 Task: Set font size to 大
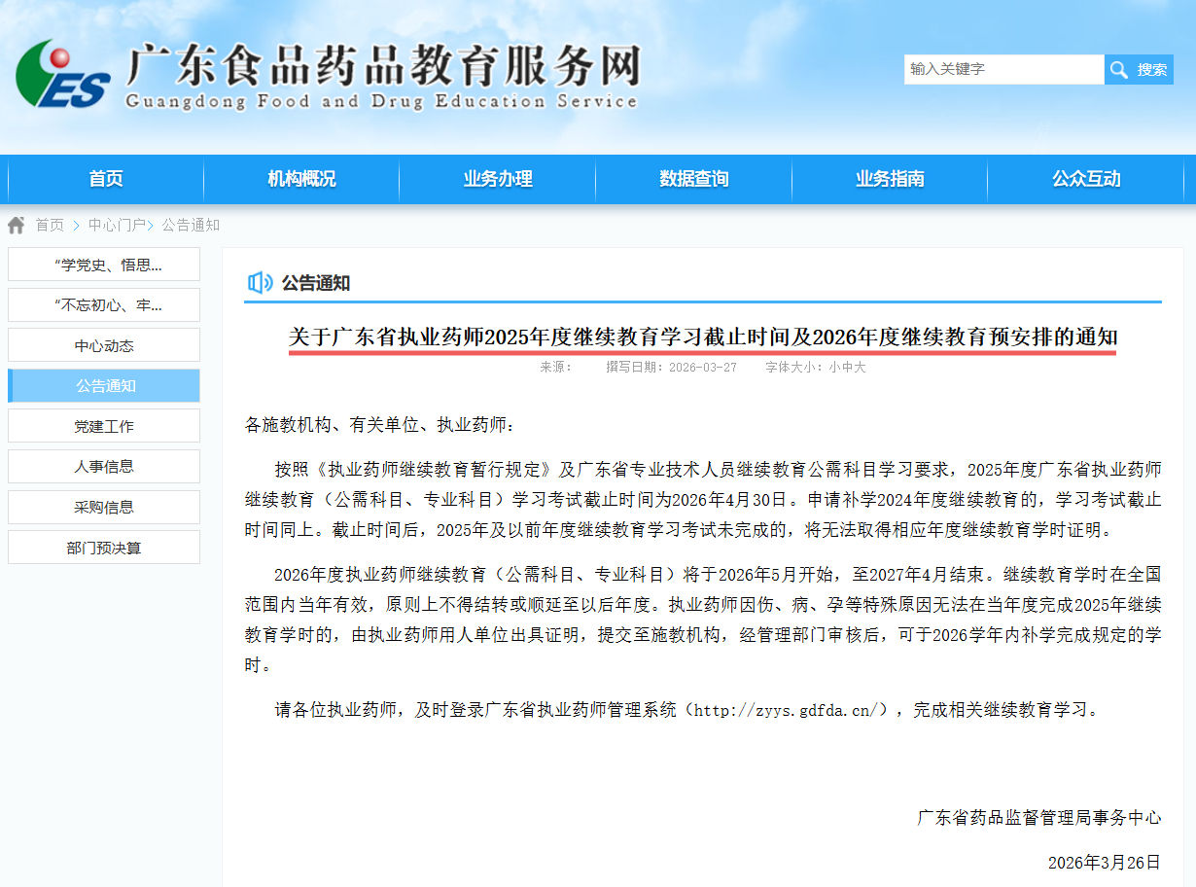point(860,368)
